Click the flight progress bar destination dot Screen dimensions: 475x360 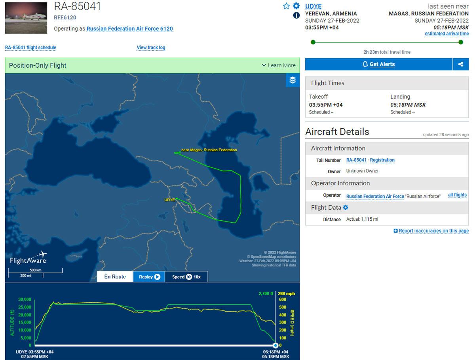461,42
